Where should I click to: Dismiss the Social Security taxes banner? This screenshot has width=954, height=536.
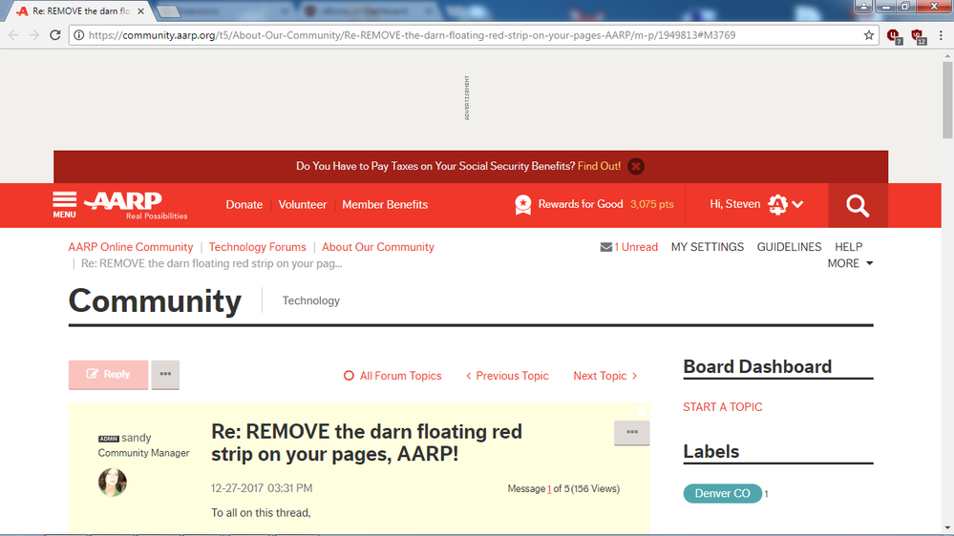tap(636, 166)
